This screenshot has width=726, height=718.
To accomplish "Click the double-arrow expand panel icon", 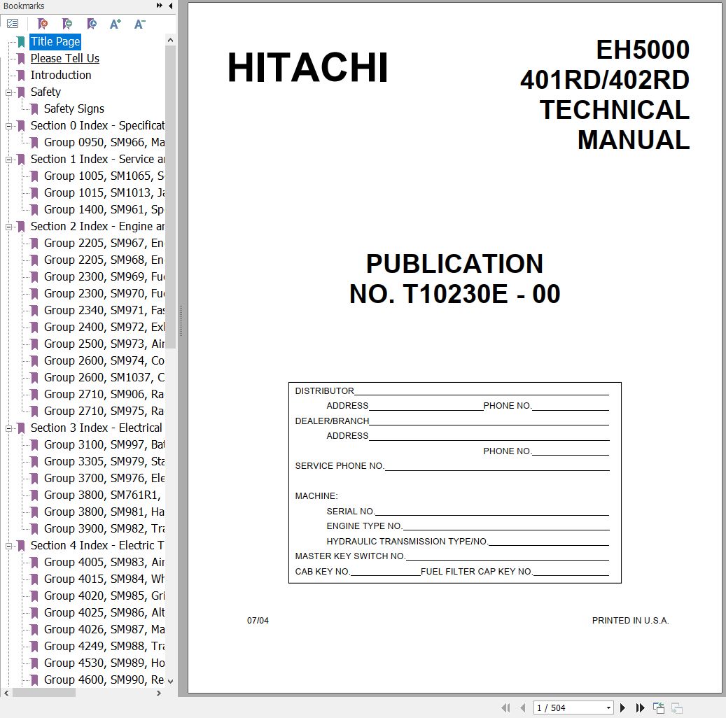I will (160, 6).
